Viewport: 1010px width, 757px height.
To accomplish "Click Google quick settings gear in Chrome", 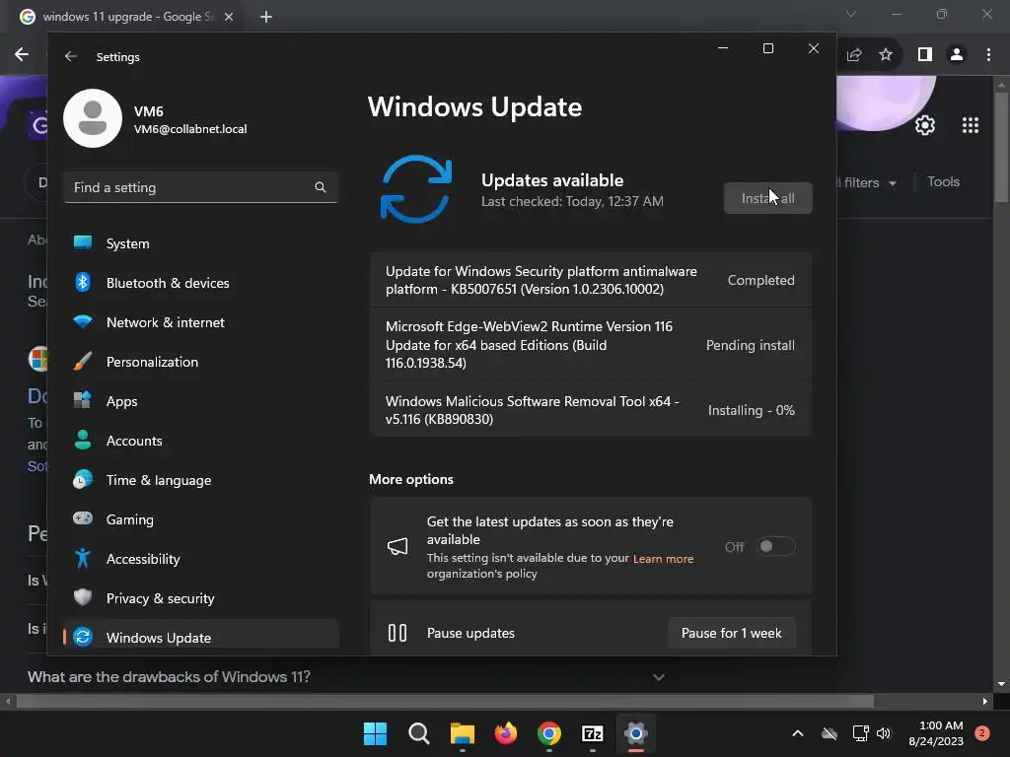I will 925,125.
